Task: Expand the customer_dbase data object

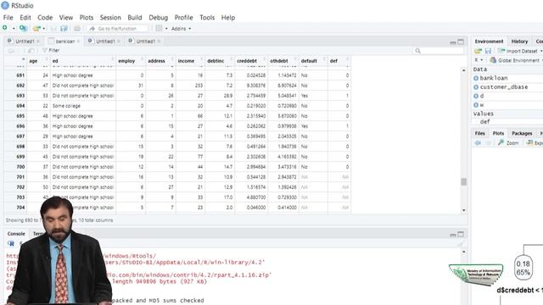Action: [476, 87]
